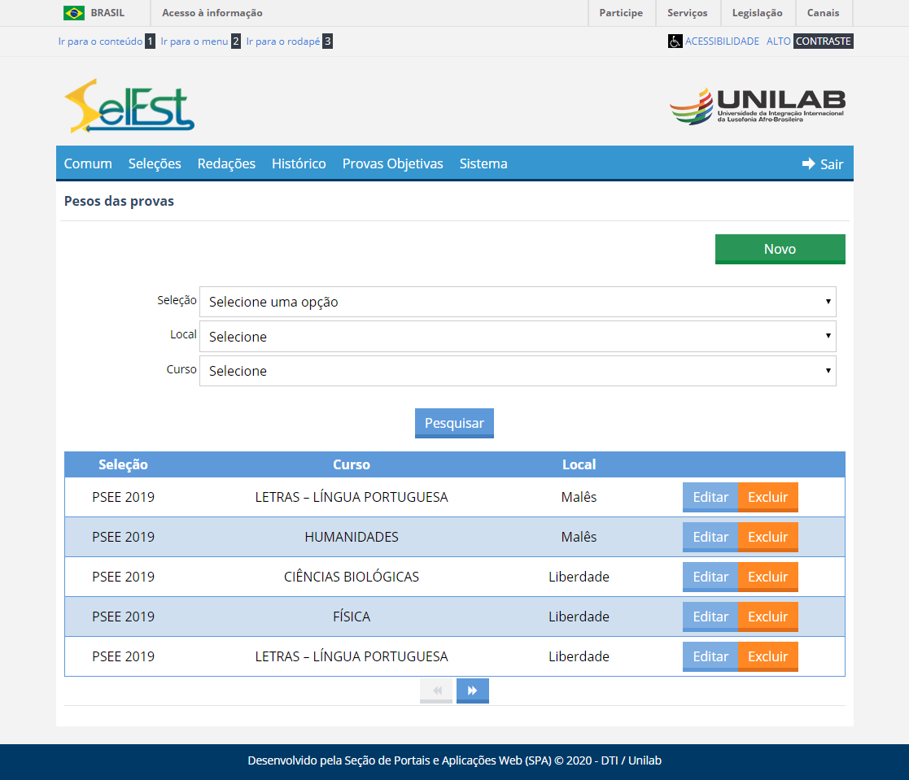The width and height of the screenshot is (909, 780).
Task: Follow the Ir para o conteúdo link
Action: point(100,41)
